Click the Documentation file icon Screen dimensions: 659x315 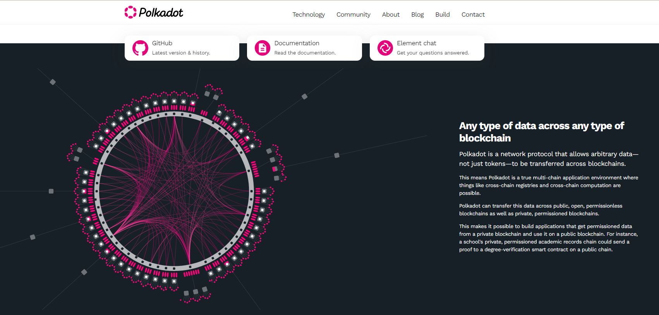click(263, 48)
